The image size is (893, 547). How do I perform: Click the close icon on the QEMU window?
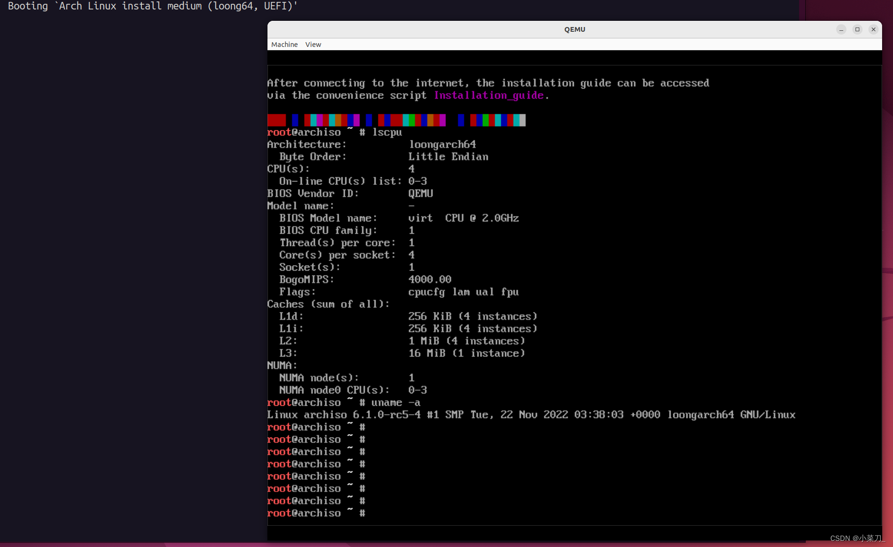873,29
